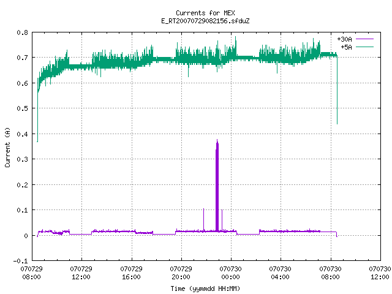Click the 070729 08:00 time tick label

31,273
